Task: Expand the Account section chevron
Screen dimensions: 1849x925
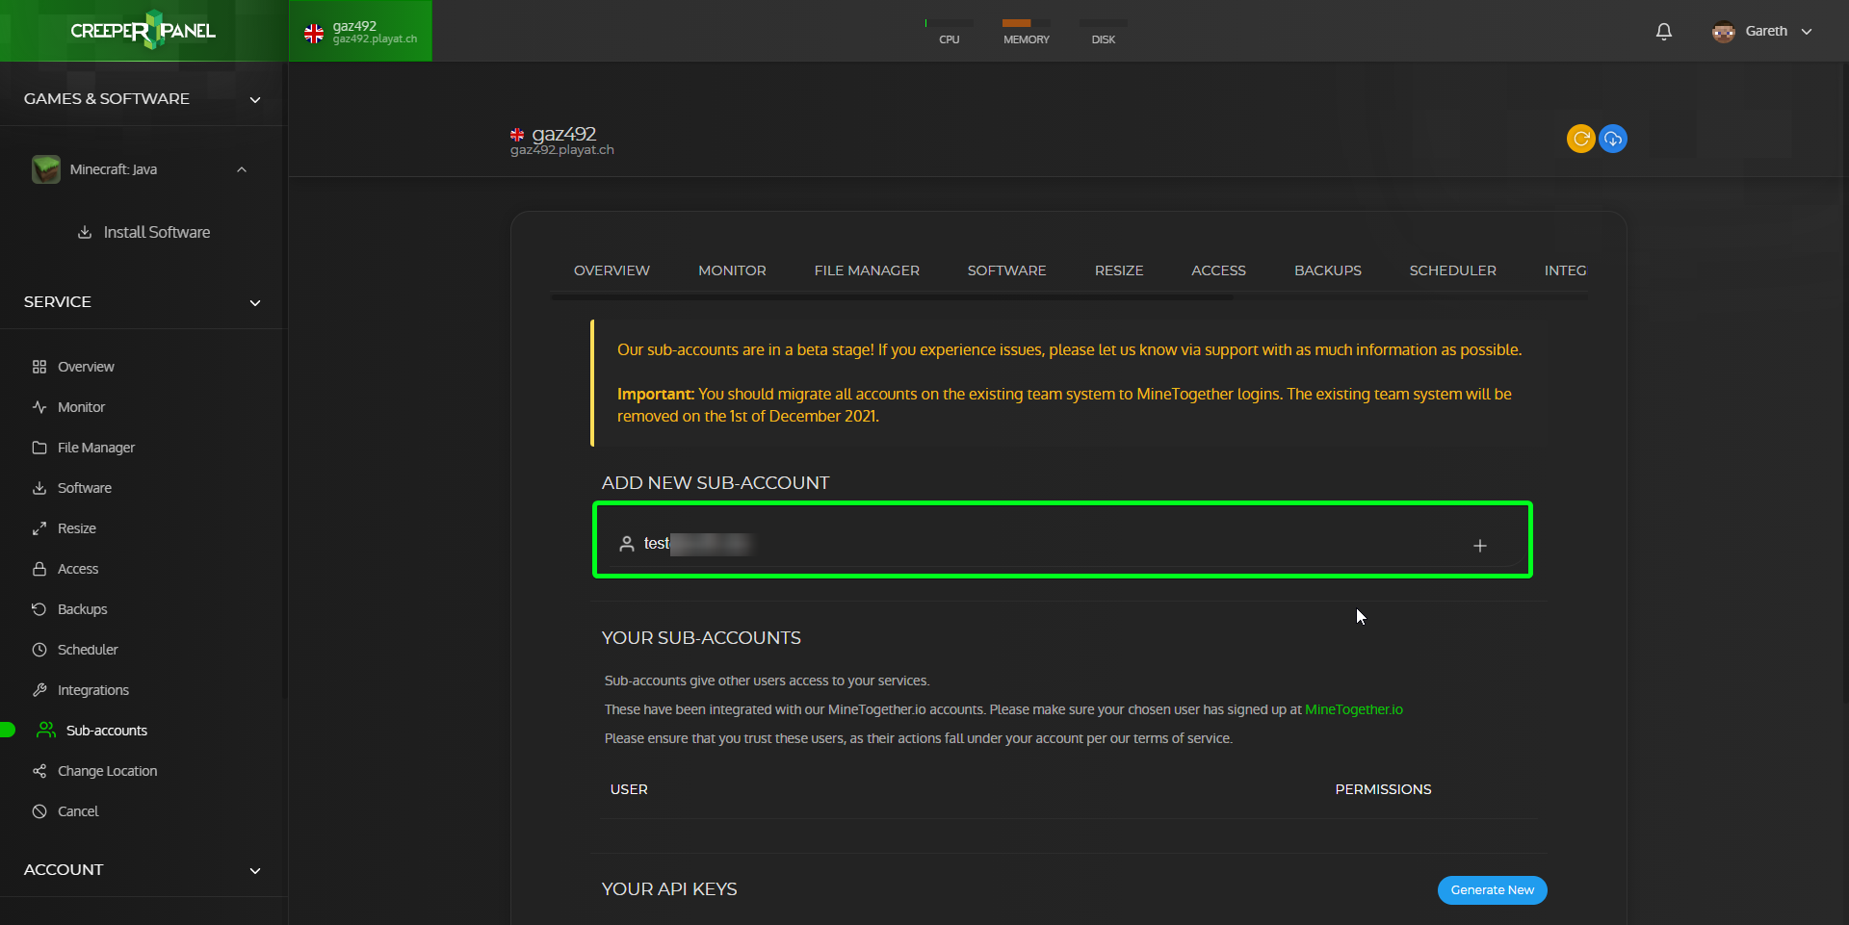Action: point(255,870)
